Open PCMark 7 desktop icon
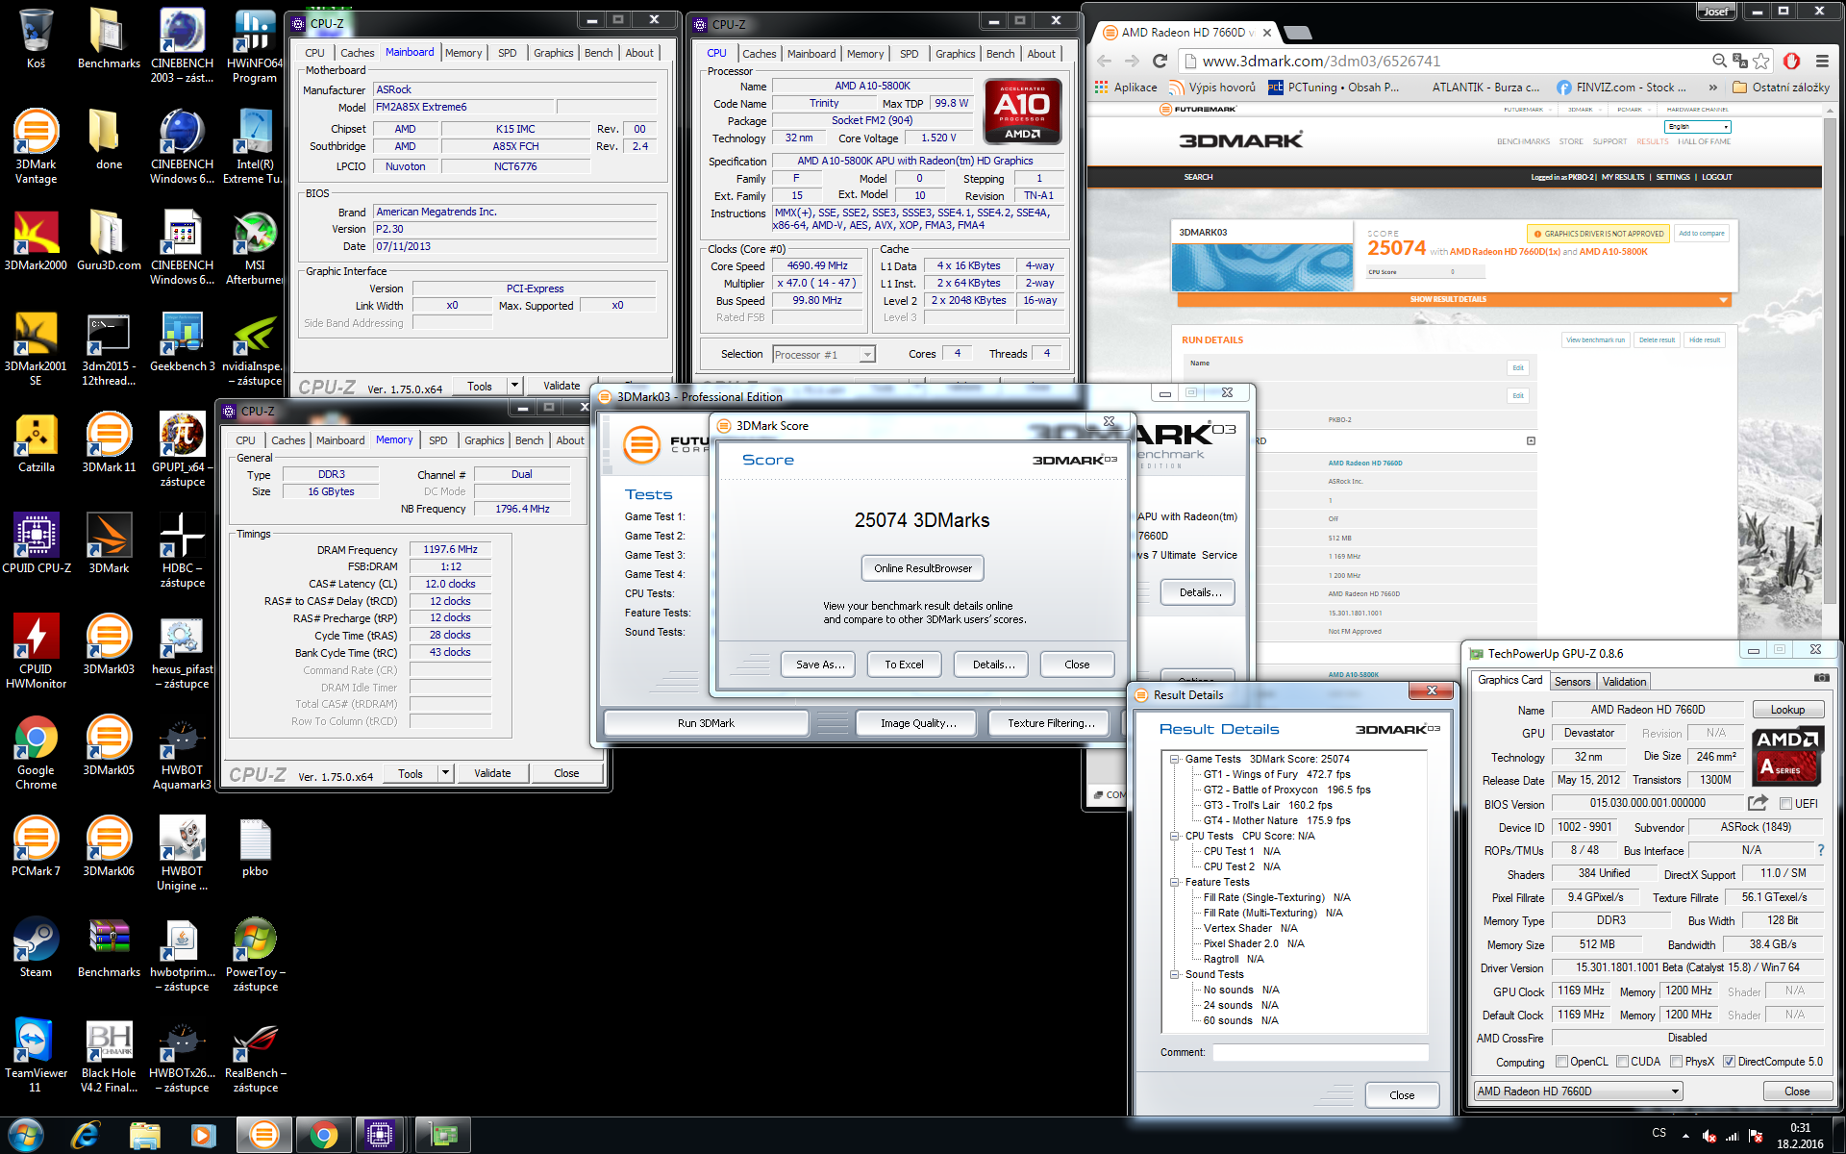 tap(36, 846)
